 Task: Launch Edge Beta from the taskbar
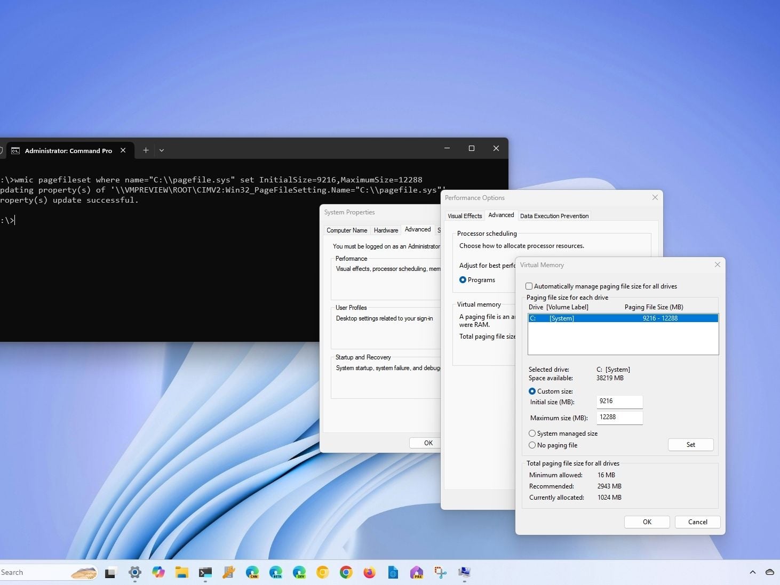pos(276,573)
